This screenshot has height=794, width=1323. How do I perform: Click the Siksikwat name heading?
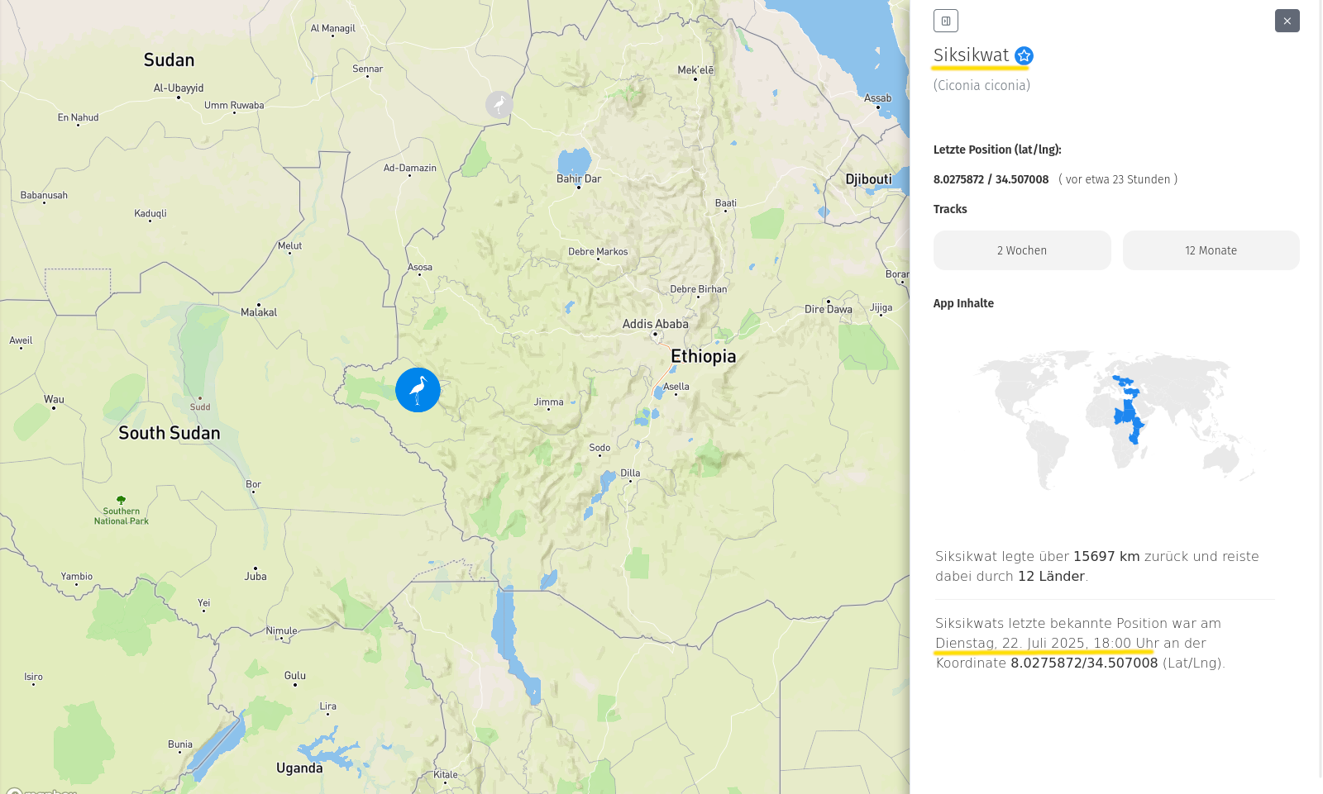(971, 55)
